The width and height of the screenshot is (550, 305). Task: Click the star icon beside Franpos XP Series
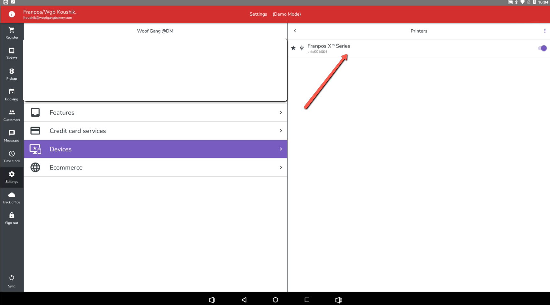[x=293, y=48]
